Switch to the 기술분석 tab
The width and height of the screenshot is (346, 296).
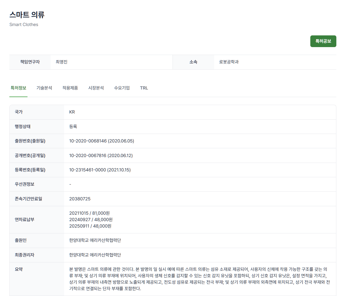44,88
